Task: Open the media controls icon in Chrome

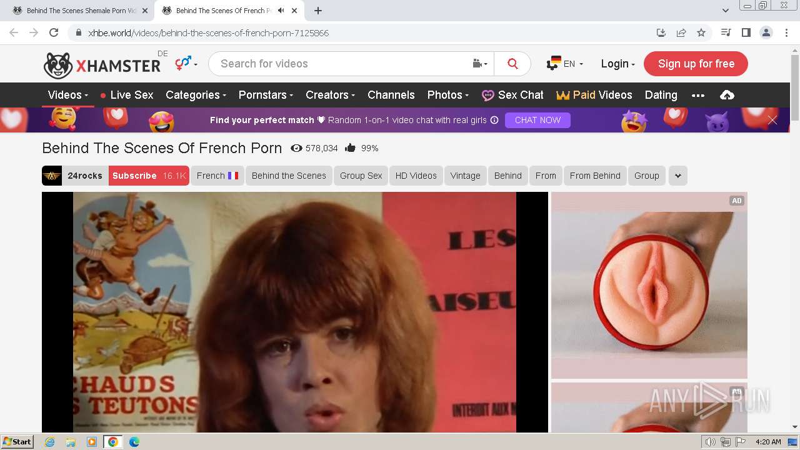Action: point(726,32)
